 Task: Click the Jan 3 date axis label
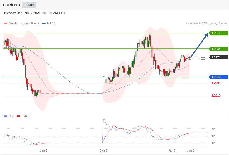point(103,150)
